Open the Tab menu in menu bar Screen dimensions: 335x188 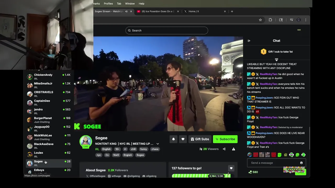click(x=119, y=4)
